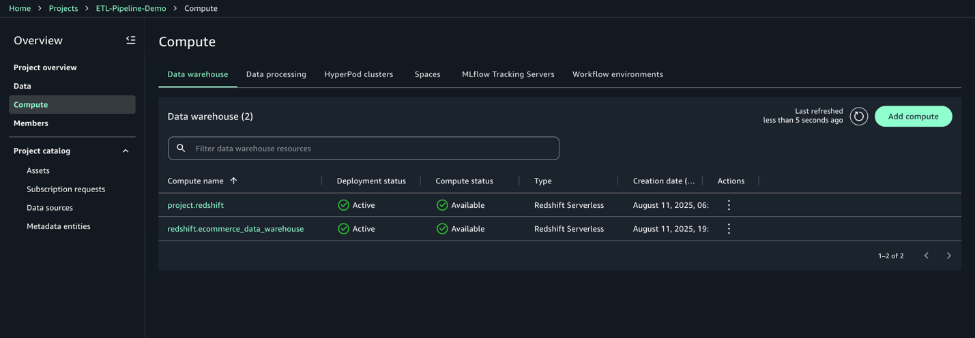
Task: Open actions menu for project.redshift
Action: (729, 205)
